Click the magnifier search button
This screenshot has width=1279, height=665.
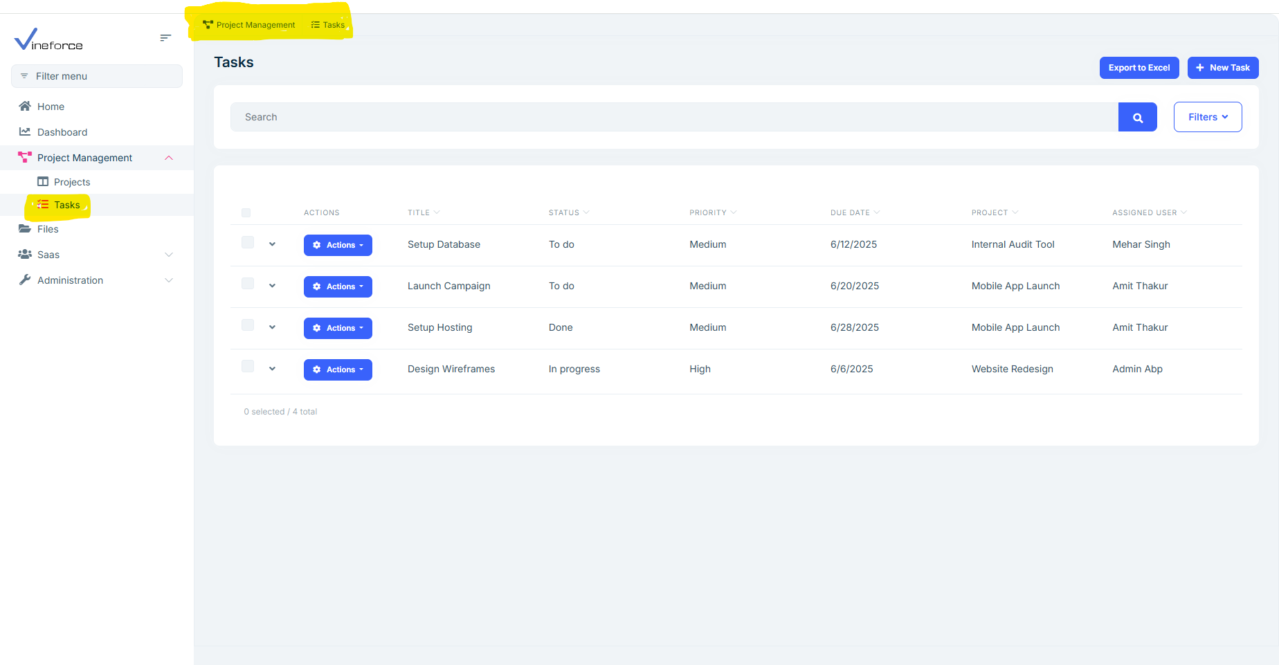coord(1138,118)
